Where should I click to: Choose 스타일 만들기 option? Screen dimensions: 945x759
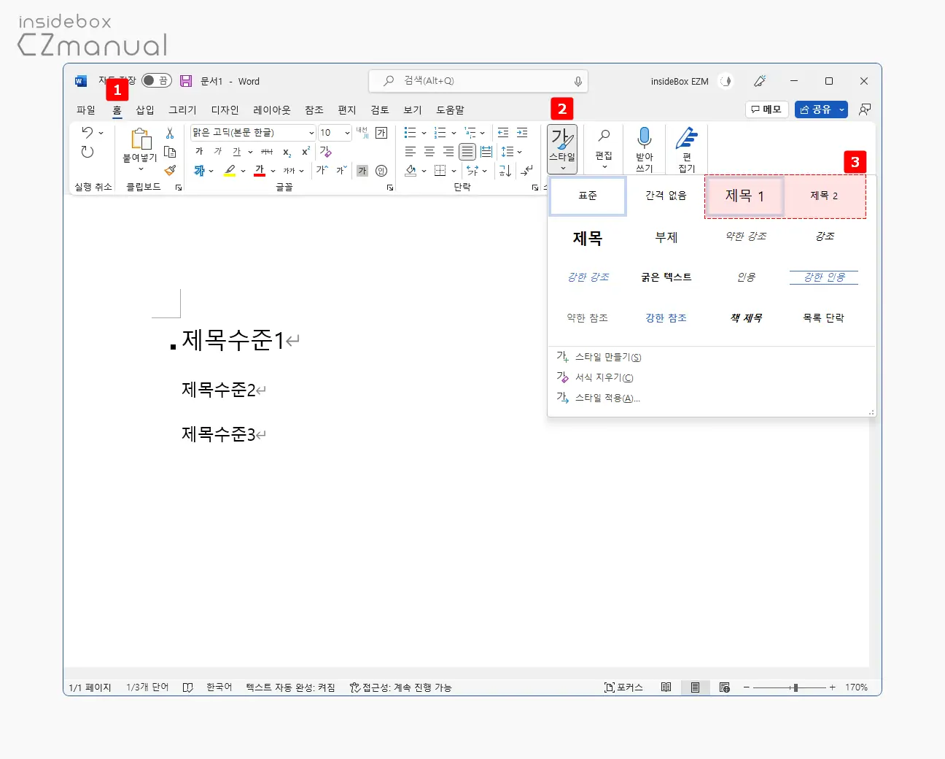(x=599, y=357)
